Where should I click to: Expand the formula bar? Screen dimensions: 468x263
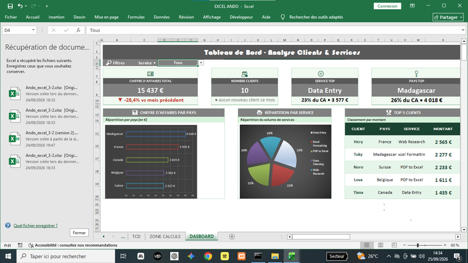[x=462, y=30]
